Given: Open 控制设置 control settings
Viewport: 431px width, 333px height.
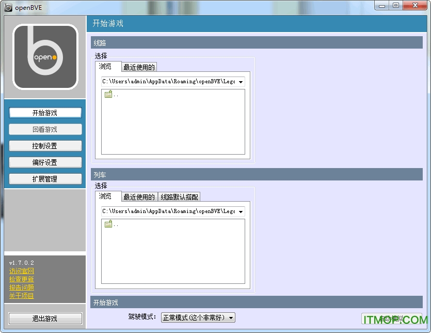Looking at the screenshot, I should (45, 146).
